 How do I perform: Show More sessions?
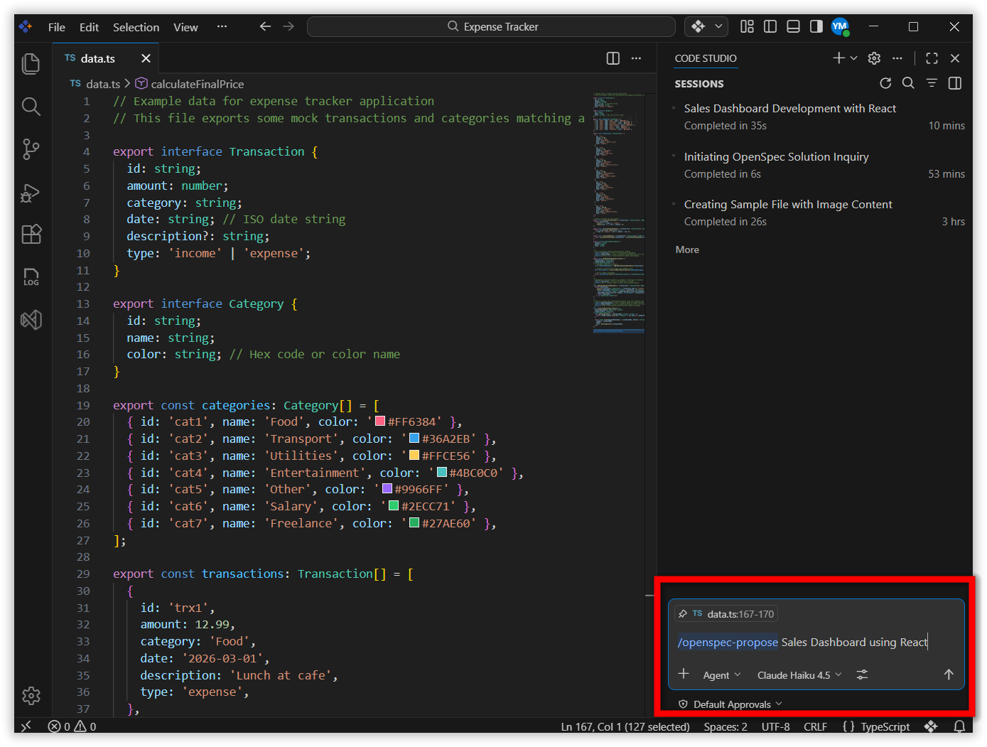click(x=687, y=249)
